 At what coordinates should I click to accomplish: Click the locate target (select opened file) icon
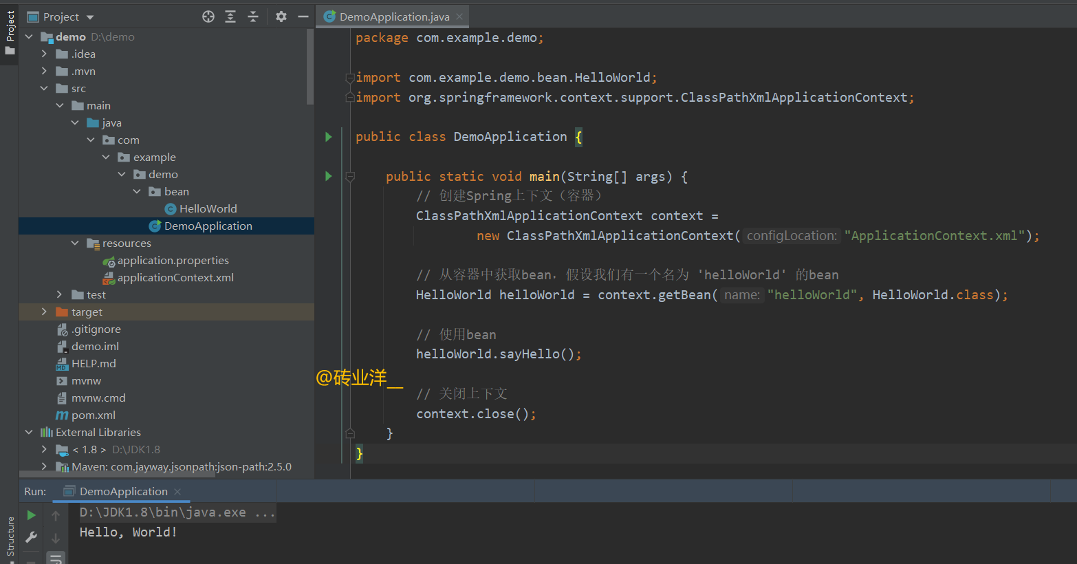208,17
